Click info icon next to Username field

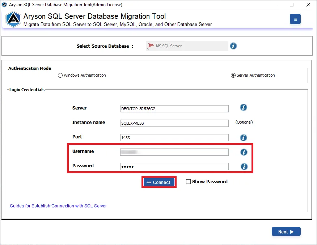[244, 152]
